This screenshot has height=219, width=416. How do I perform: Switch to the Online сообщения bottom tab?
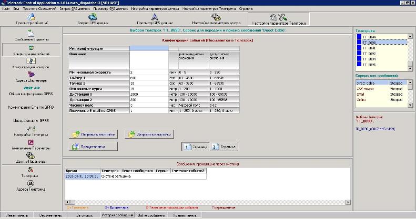coord(151,215)
